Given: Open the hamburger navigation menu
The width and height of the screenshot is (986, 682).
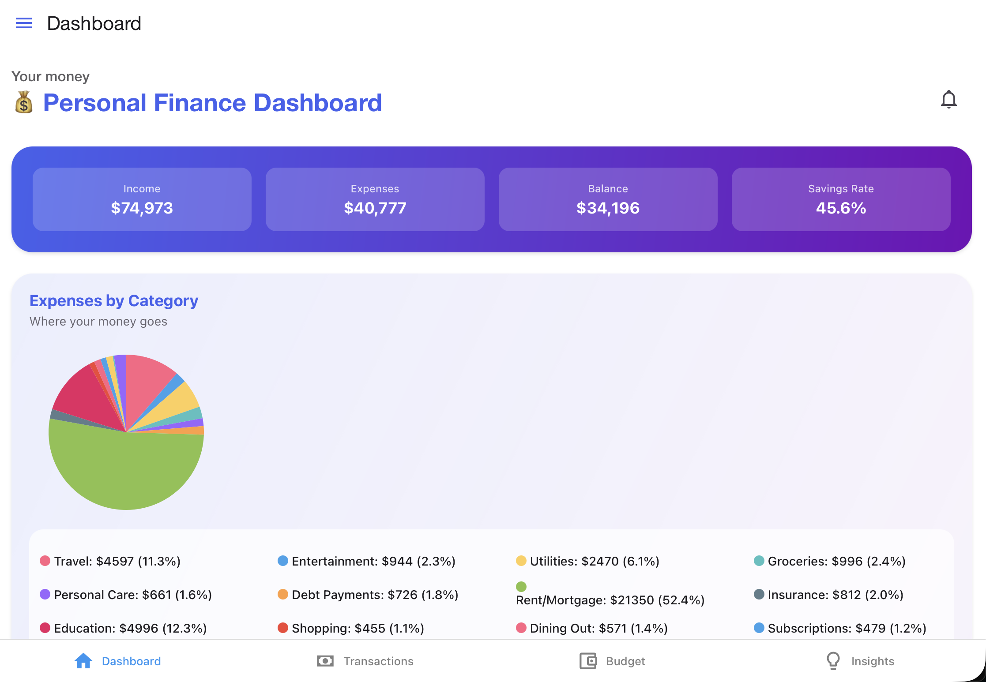Looking at the screenshot, I should point(24,23).
